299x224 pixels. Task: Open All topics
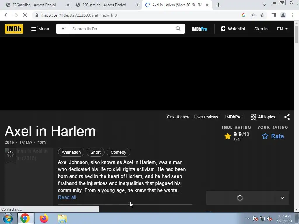(x=263, y=117)
